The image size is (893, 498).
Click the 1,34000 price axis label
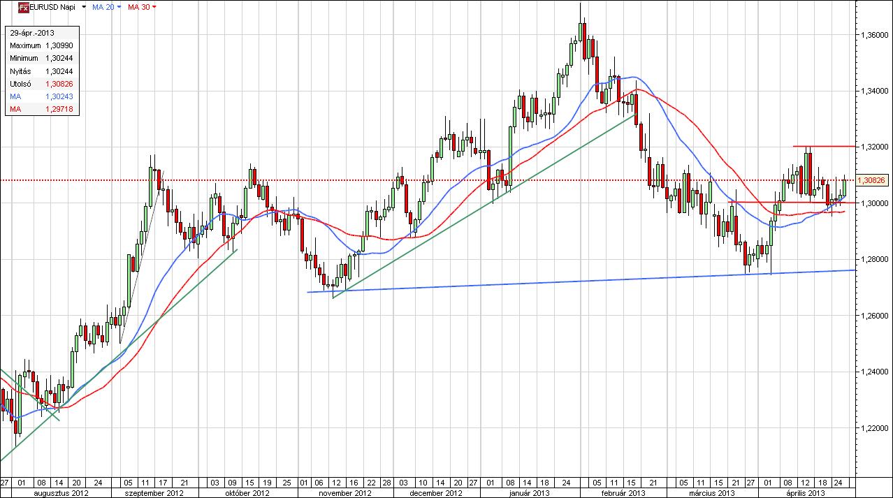point(874,91)
